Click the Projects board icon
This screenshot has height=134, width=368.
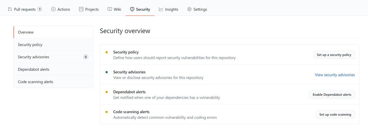point(81,9)
